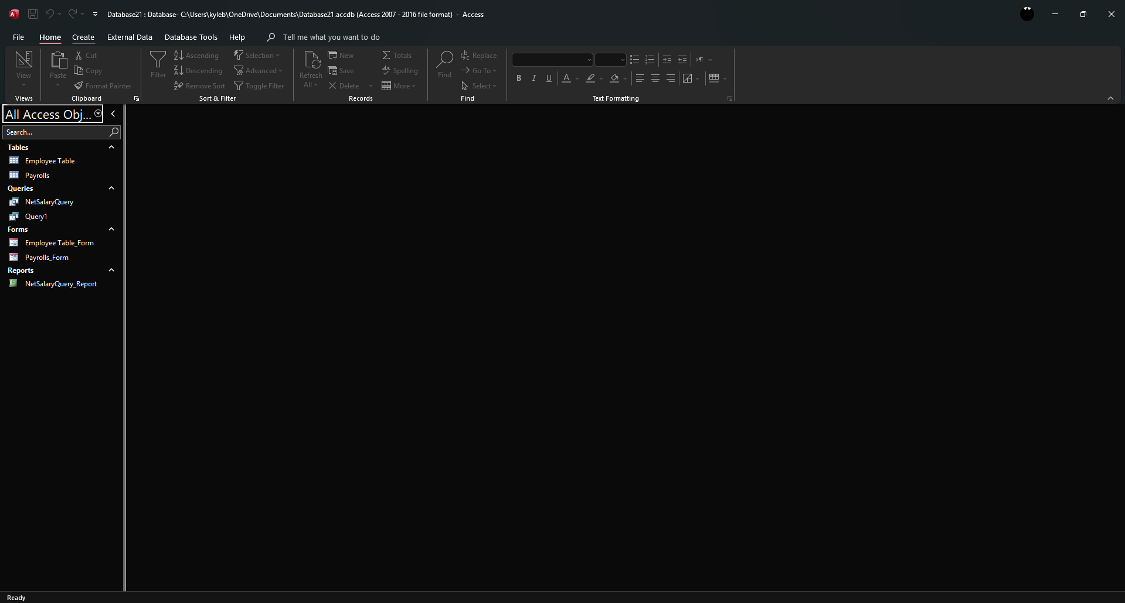The width and height of the screenshot is (1125, 603).
Task: Open the Help tab
Action: [237, 37]
